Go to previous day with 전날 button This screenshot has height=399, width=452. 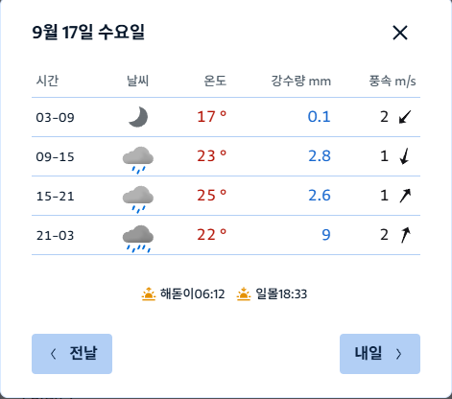point(72,354)
